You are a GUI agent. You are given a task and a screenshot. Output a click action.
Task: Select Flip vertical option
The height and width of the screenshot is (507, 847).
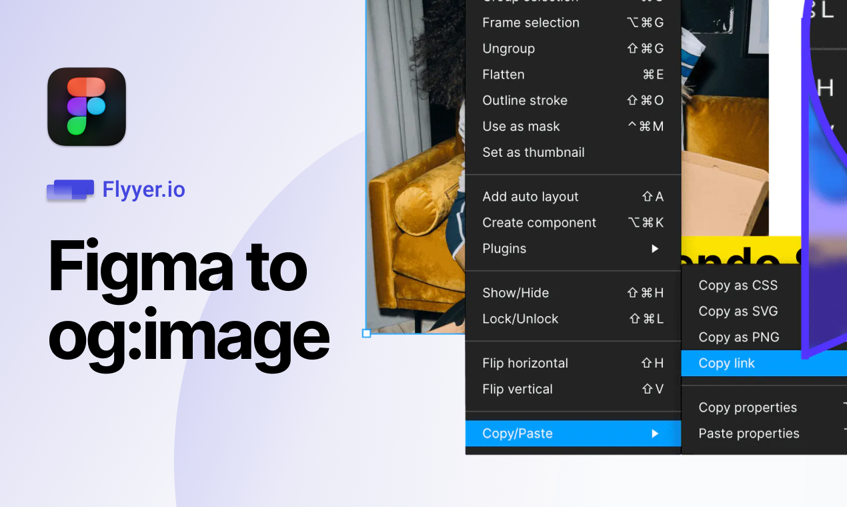click(x=573, y=390)
